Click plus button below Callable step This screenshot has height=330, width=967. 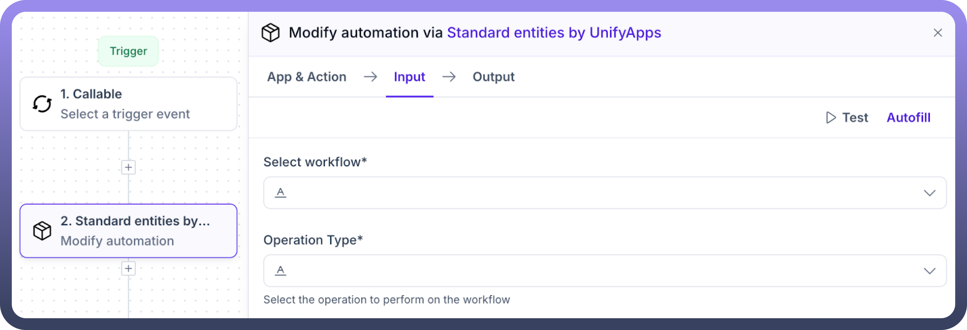(128, 167)
